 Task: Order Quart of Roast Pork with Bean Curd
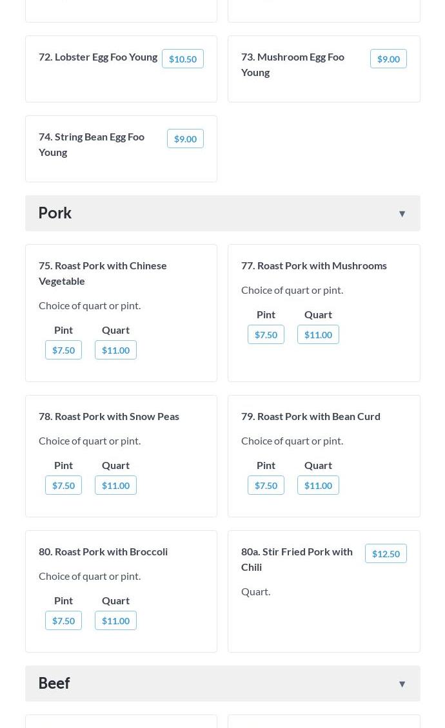click(x=318, y=485)
